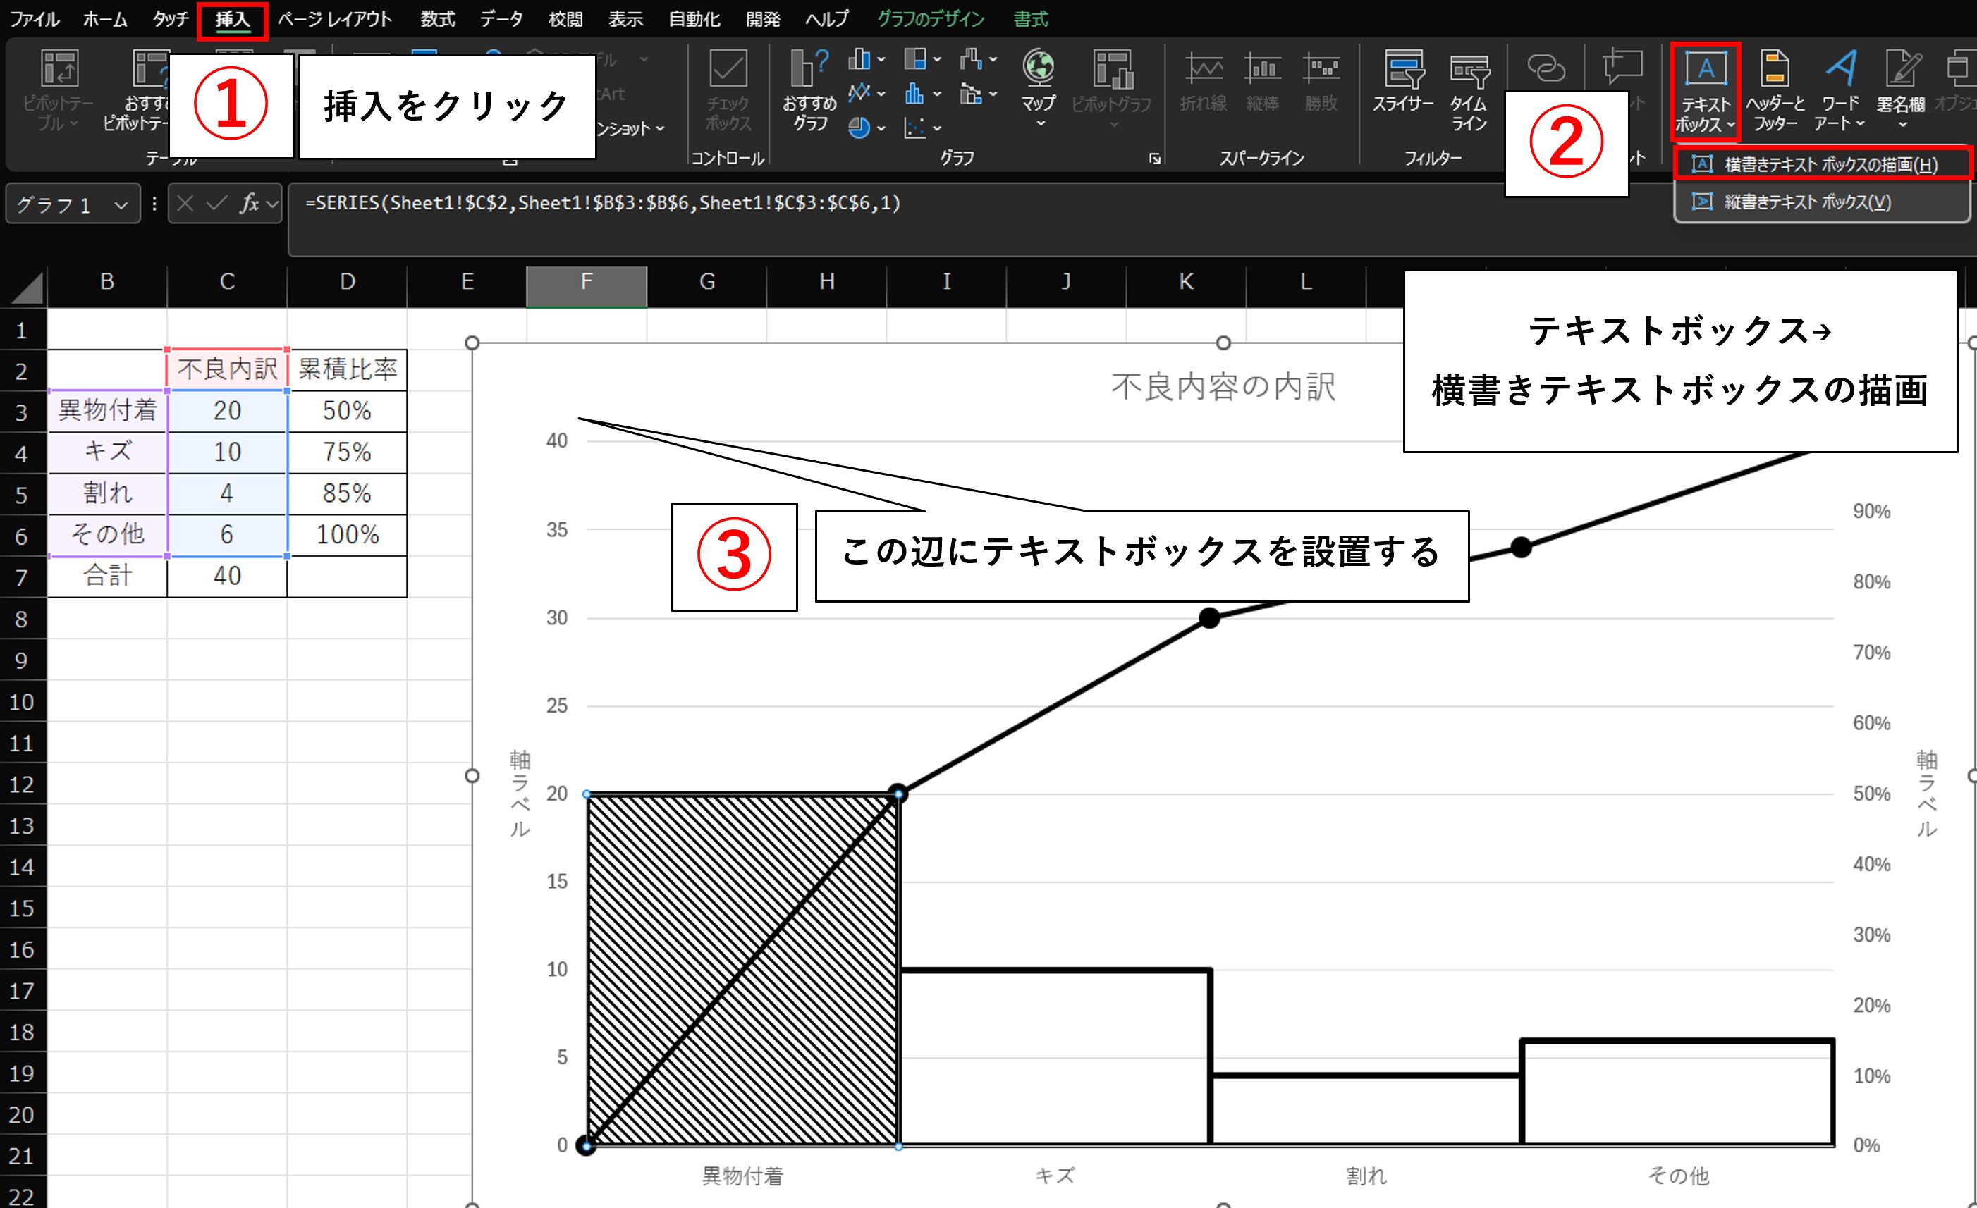
Task: Open the ワードアート dropdown
Action: click(1841, 90)
